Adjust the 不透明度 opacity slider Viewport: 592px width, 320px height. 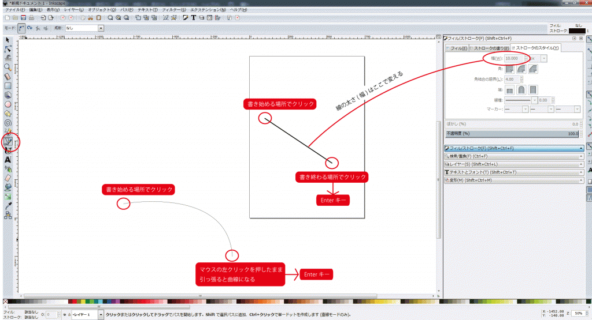point(512,133)
